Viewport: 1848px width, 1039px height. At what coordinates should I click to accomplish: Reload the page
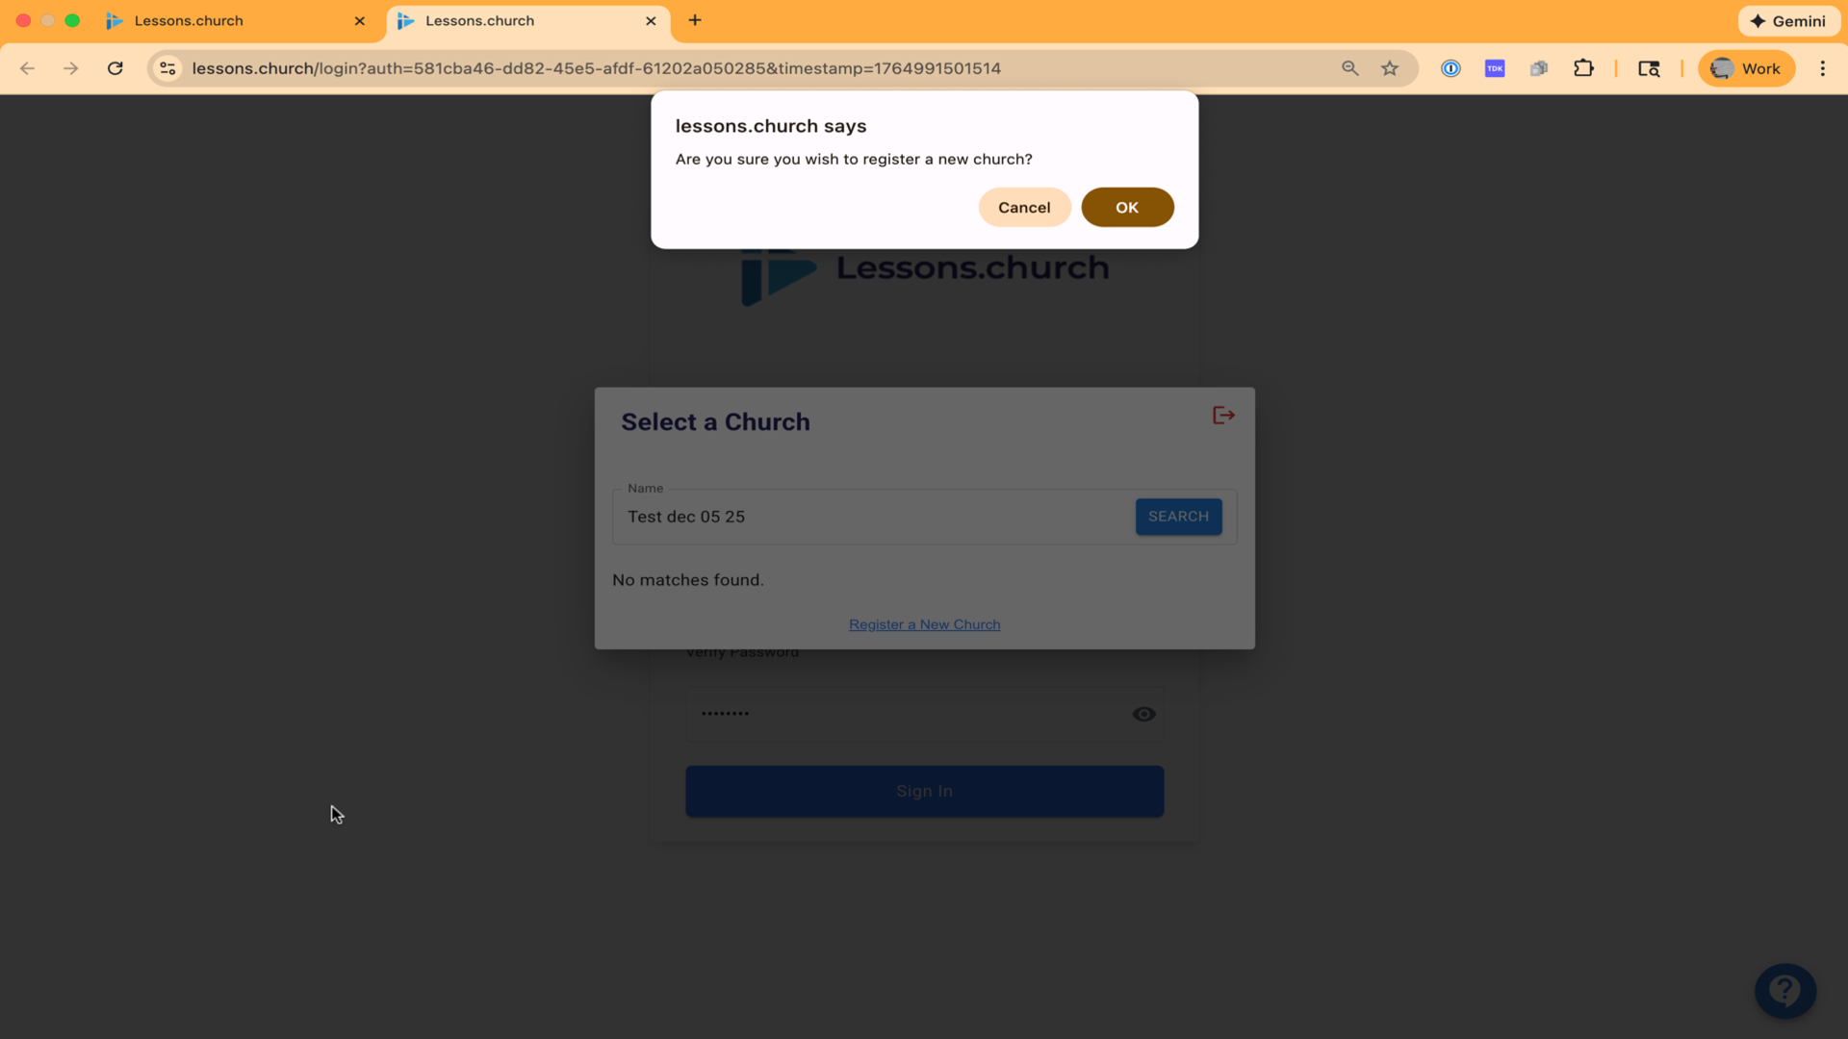(x=115, y=68)
